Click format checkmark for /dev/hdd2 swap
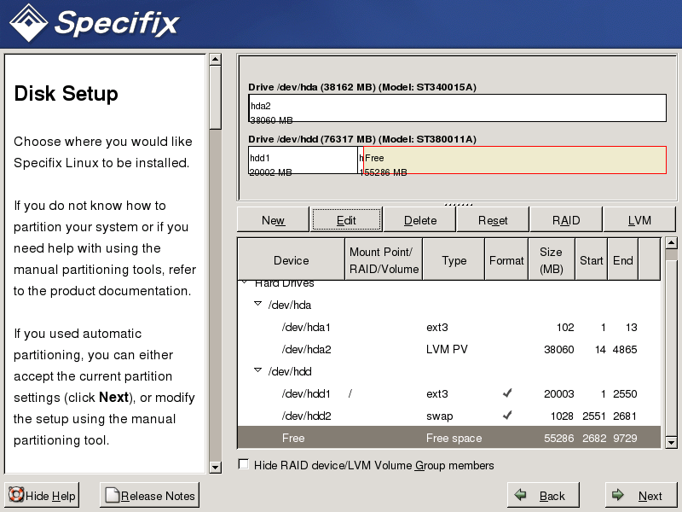Image resolution: width=682 pixels, height=512 pixels. pyautogui.click(x=506, y=416)
